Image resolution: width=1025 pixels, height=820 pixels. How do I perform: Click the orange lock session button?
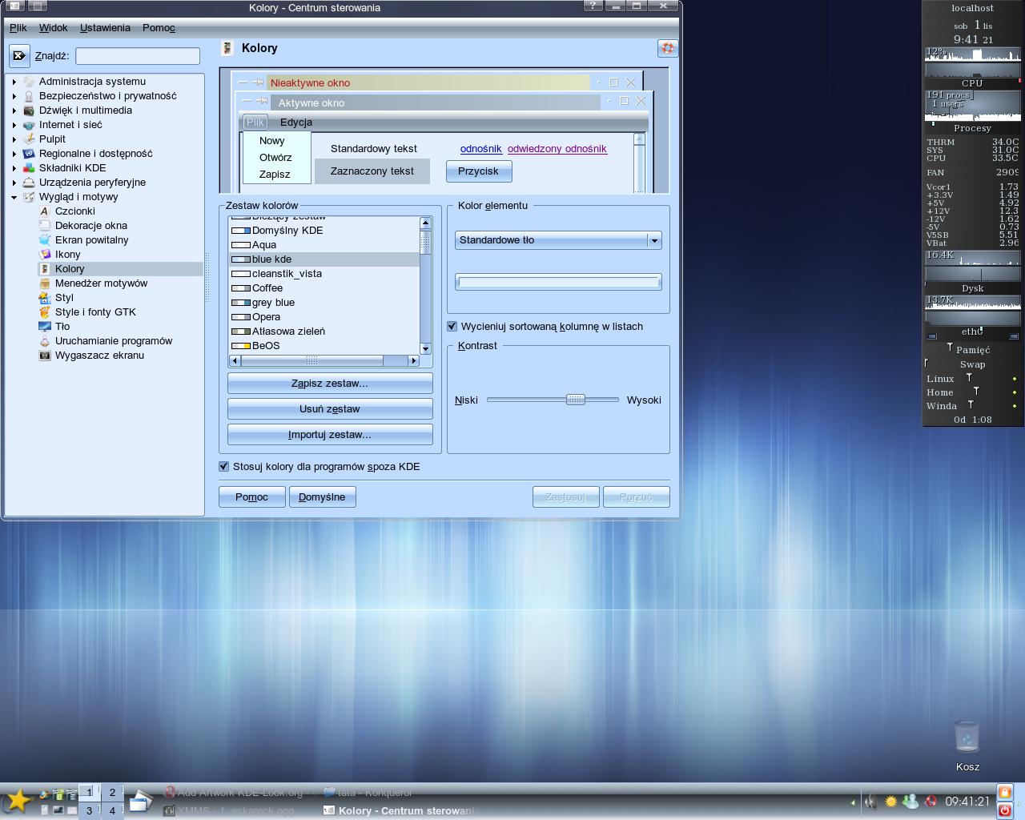tap(1005, 792)
